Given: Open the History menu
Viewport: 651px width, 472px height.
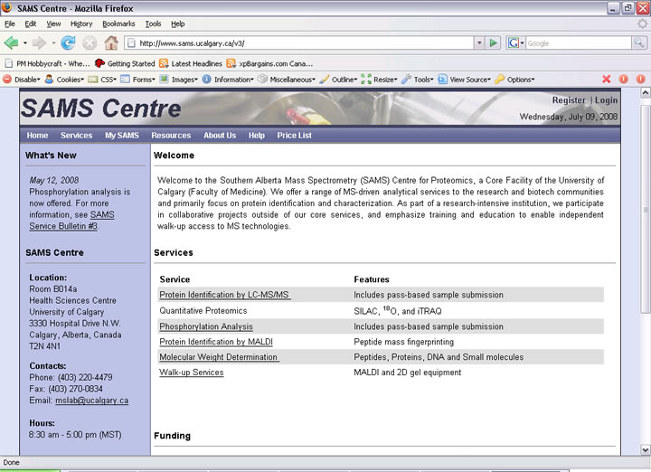Looking at the screenshot, I should tap(81, 24).
